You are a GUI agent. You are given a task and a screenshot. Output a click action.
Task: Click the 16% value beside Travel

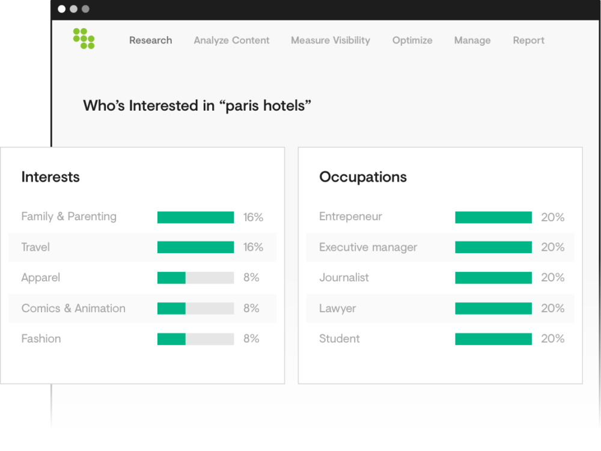[x=254, y=247]
